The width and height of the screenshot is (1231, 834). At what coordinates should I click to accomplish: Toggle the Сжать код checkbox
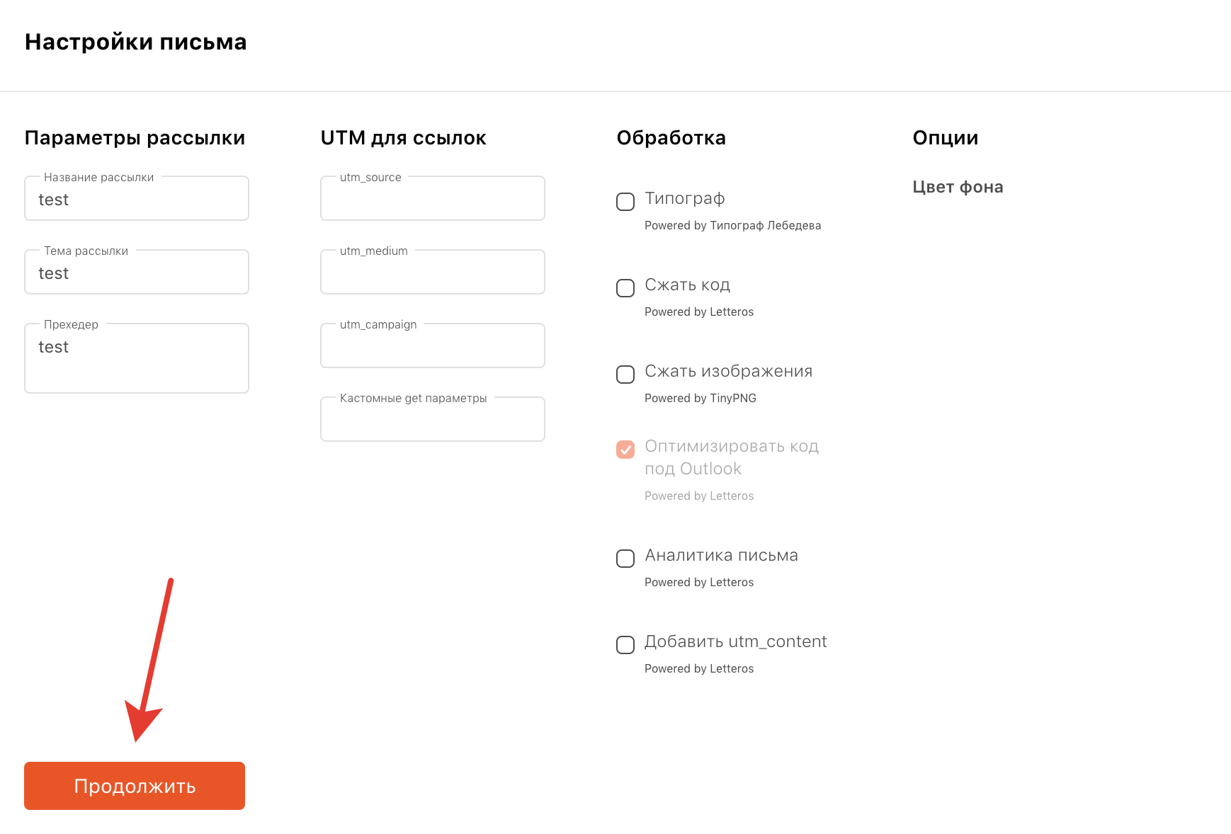[625, 288]
